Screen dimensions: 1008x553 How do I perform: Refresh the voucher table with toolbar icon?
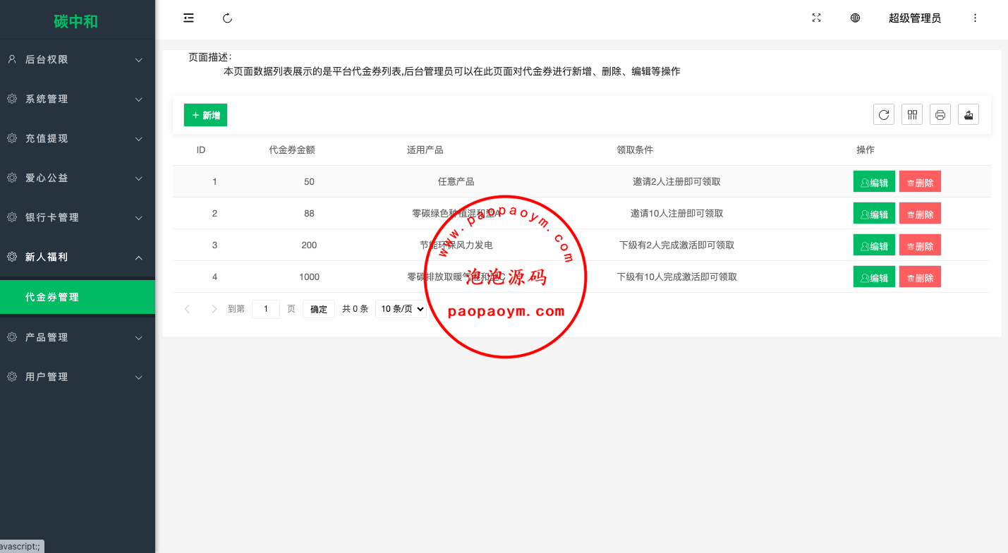click(883, 114)
